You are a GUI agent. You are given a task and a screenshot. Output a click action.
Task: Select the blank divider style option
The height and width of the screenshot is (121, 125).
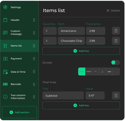click(116, 72)
